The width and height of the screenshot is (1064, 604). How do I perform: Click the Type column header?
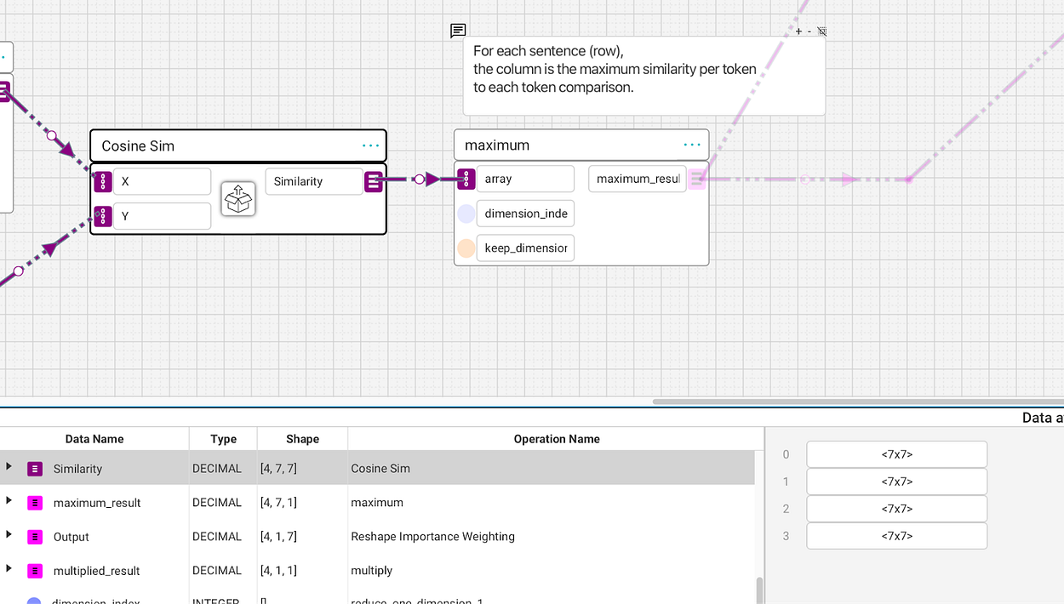tap(223, 439)
